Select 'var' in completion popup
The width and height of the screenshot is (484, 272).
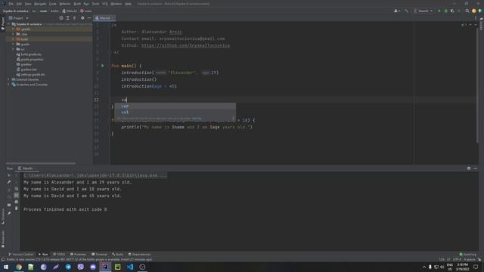pos(175,106)
